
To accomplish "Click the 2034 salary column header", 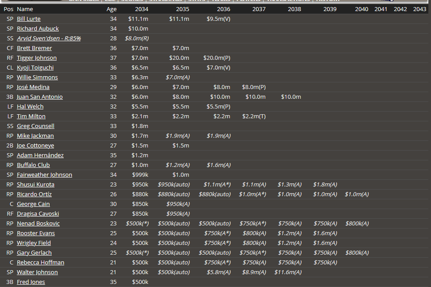I will [x=142, y=9].
